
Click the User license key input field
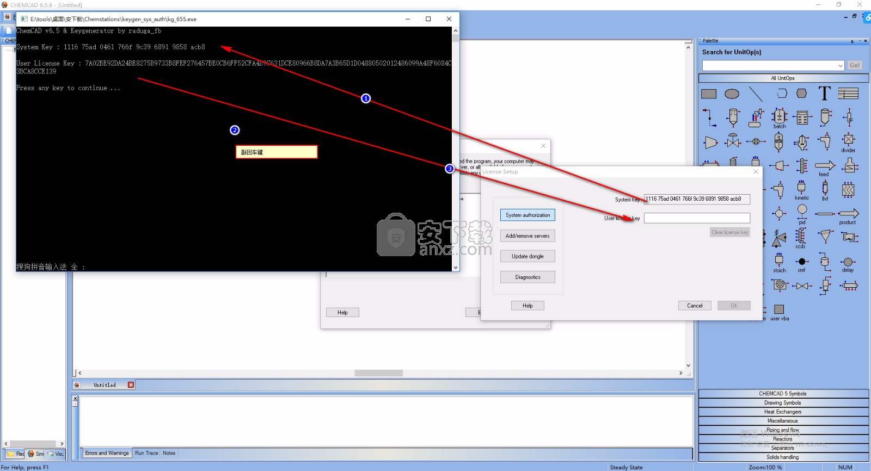coord(697,218)
